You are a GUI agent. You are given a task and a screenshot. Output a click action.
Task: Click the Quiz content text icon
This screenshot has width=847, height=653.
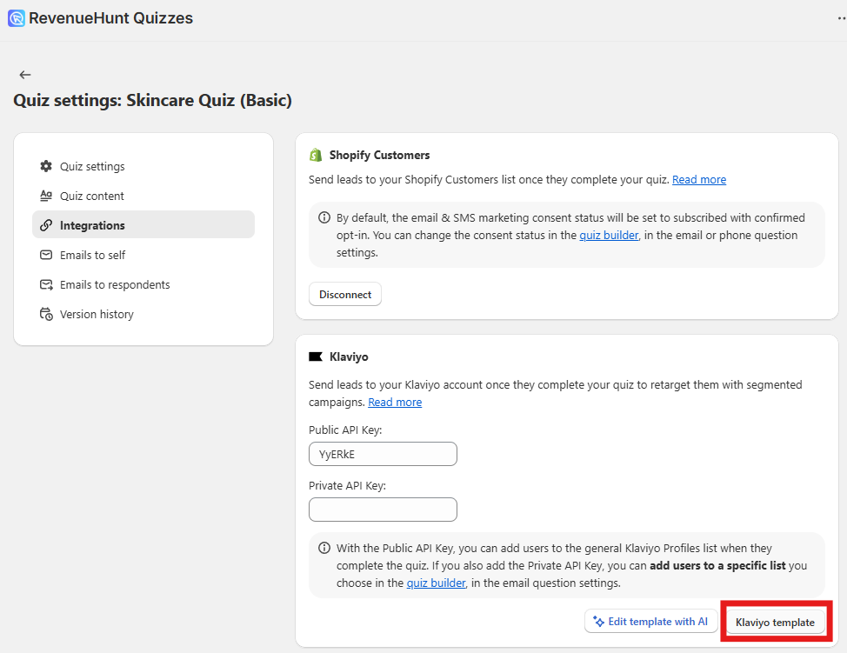pos(46,196)
